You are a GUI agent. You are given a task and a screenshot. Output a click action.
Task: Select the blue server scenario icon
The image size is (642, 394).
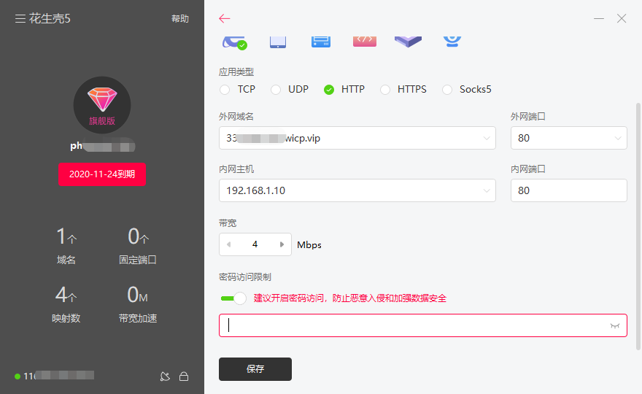click(320, 42)
